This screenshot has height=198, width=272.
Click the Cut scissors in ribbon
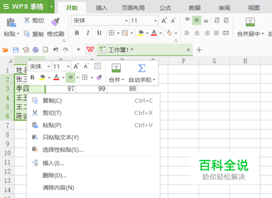point(27,20)
